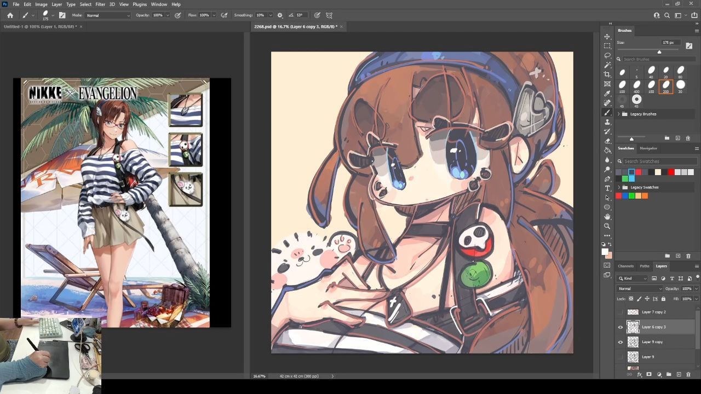Switch to the Paths tab
The height and width of the screenshot is (394, 701).
coord(645,266)
